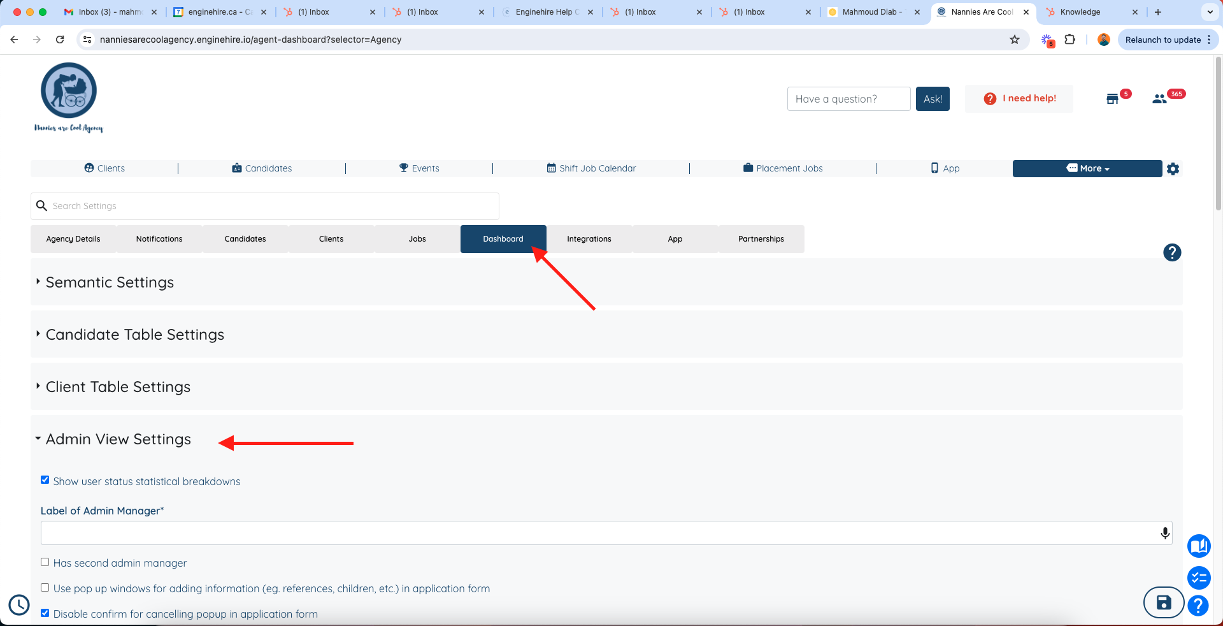Expand Semantic Settings section
The height and width of the screenshot is (626, 1223).
110,282
